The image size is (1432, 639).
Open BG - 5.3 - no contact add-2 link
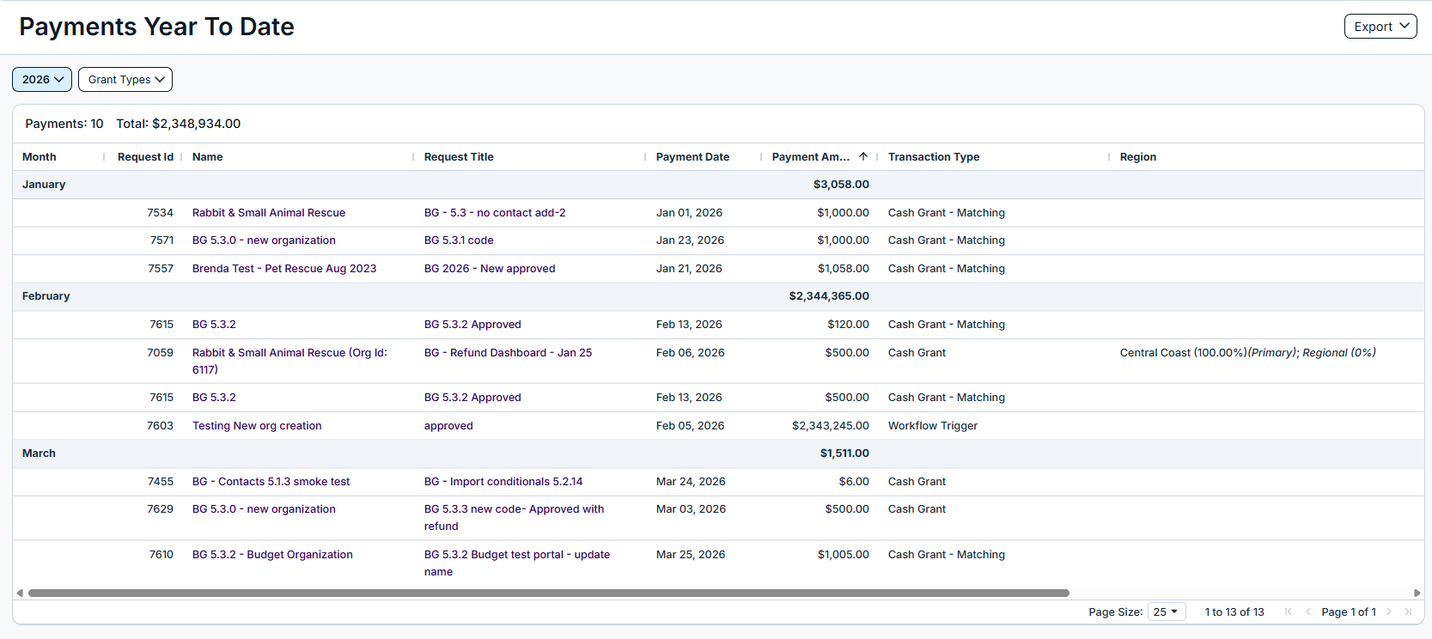[495, 212]
